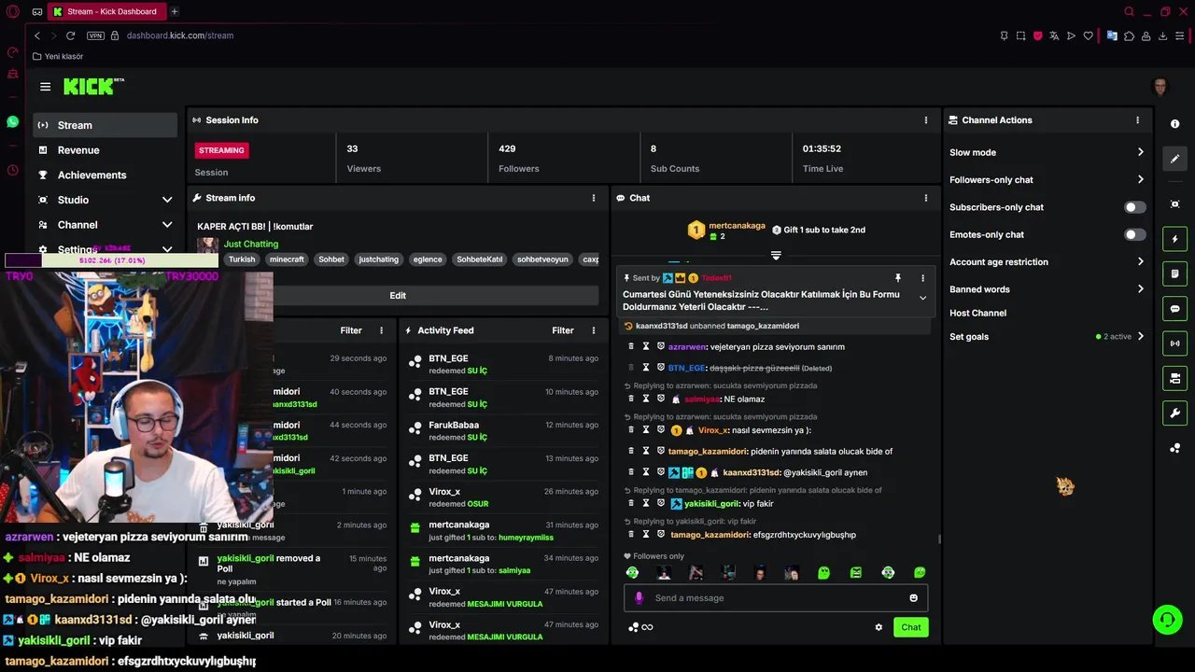Click the green headset support button

1166,620
